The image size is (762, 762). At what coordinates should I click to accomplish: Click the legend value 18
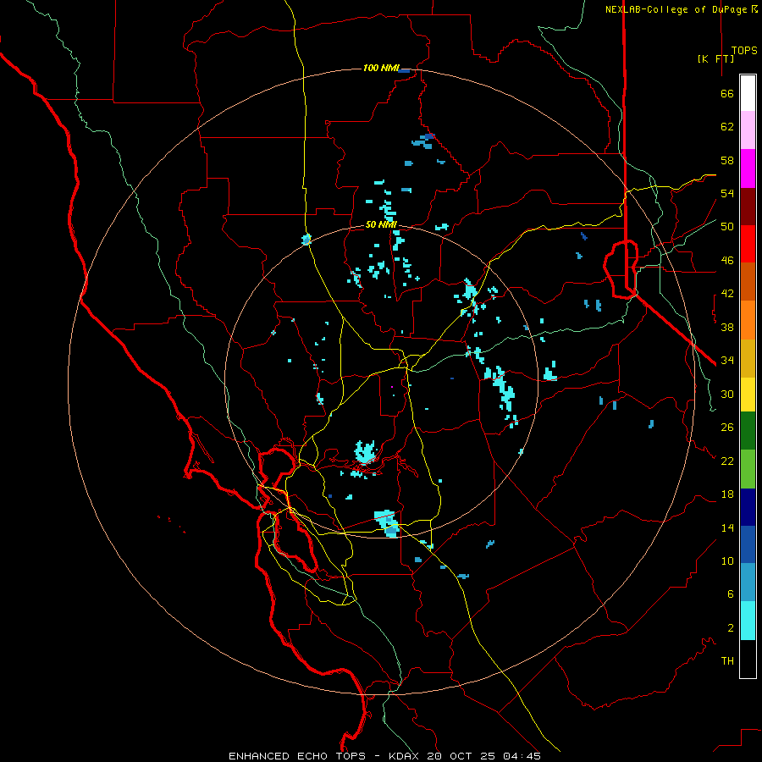point(727,494)
